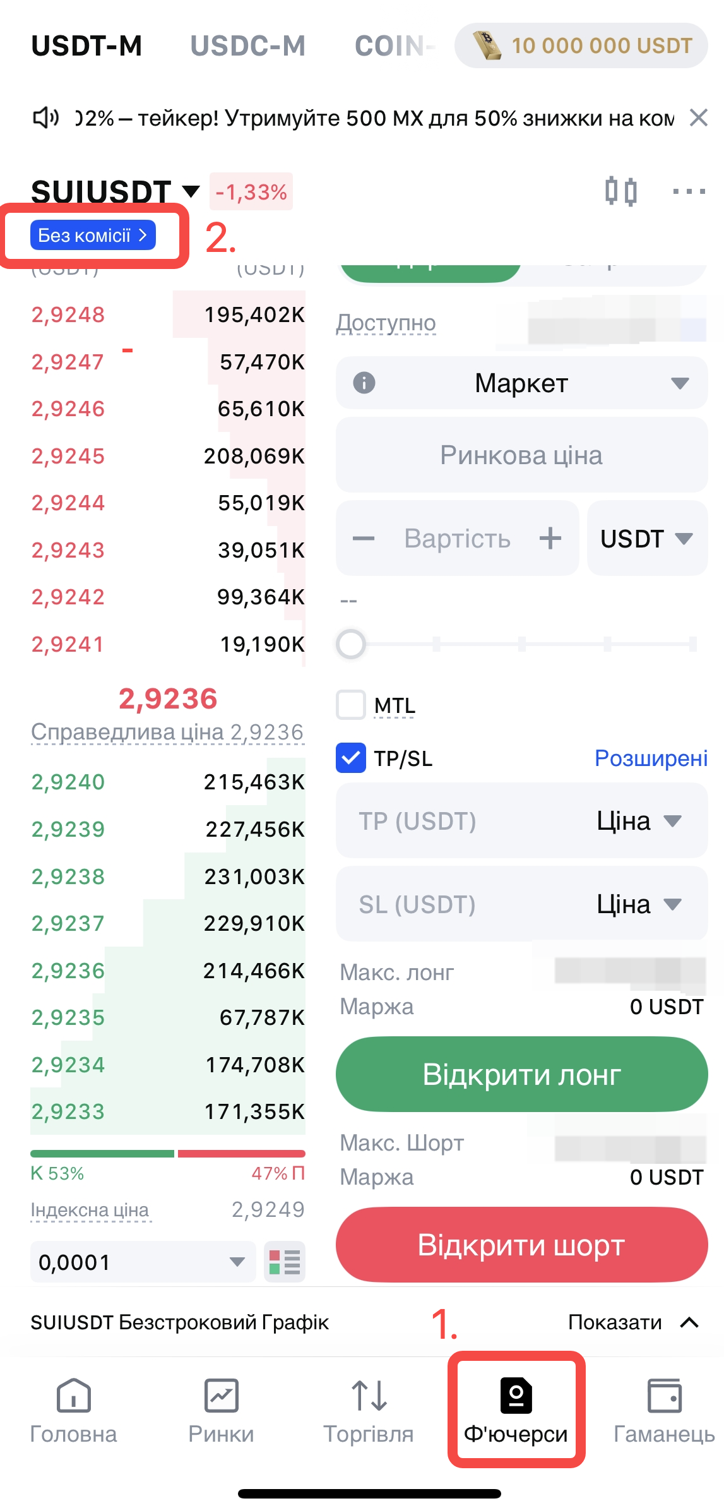Switch to the USDC-M tab

coord(247,45)
